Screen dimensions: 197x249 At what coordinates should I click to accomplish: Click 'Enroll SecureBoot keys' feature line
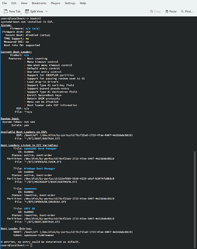(x=44, y=95)
